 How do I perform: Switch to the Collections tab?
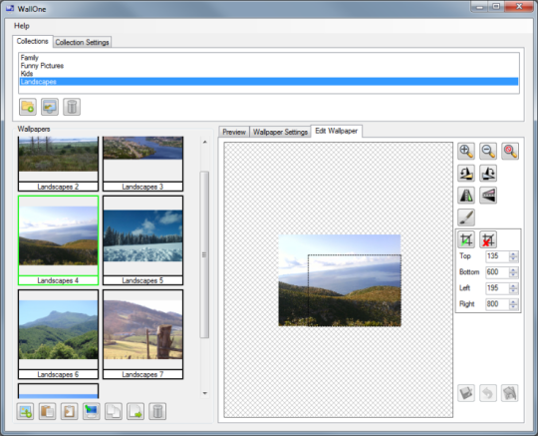32,41
